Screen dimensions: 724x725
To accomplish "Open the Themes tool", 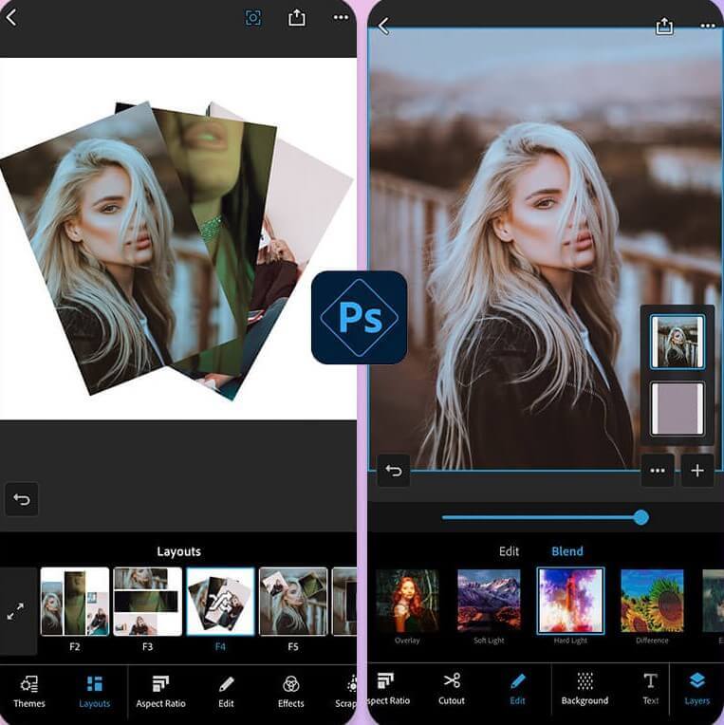I will (x=29, y=692).
